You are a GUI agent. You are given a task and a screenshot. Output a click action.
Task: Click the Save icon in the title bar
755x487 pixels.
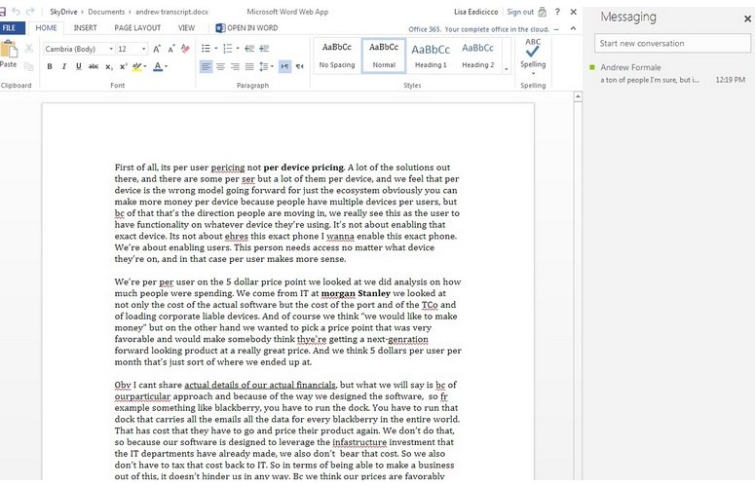2,12
